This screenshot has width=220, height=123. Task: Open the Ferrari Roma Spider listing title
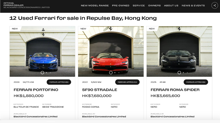coord(175,90)
